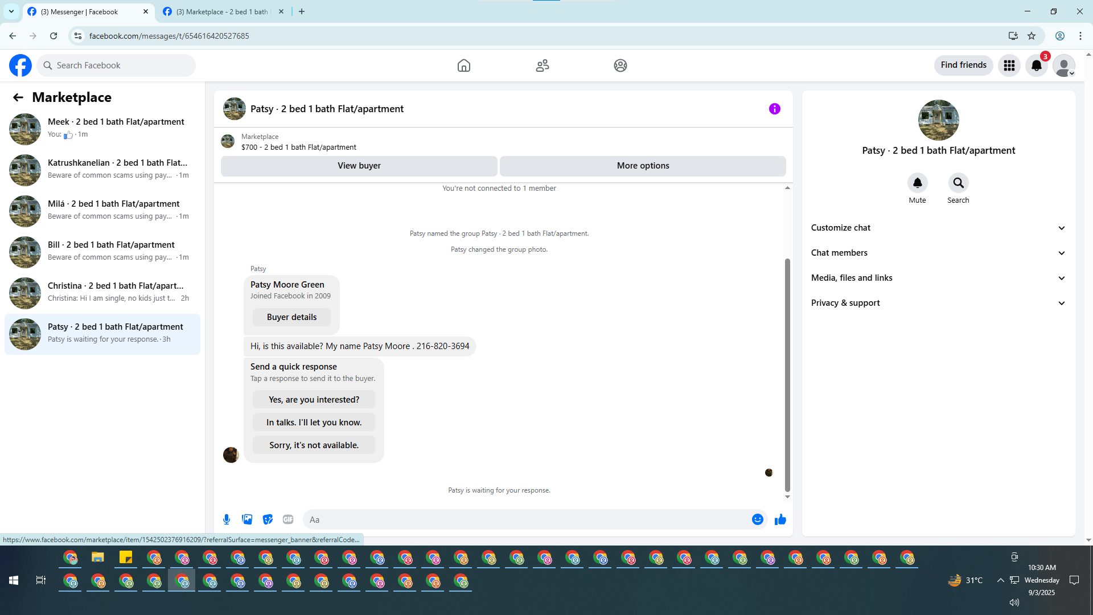View site information icon in address bar
The width and height of the screenshot is (1093, 615).
pos(78,36)
